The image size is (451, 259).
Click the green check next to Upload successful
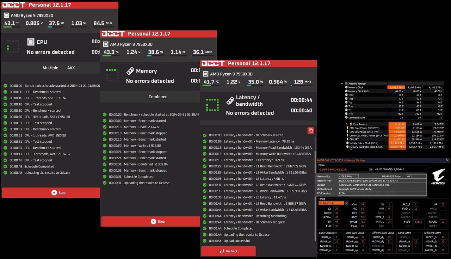205,241
